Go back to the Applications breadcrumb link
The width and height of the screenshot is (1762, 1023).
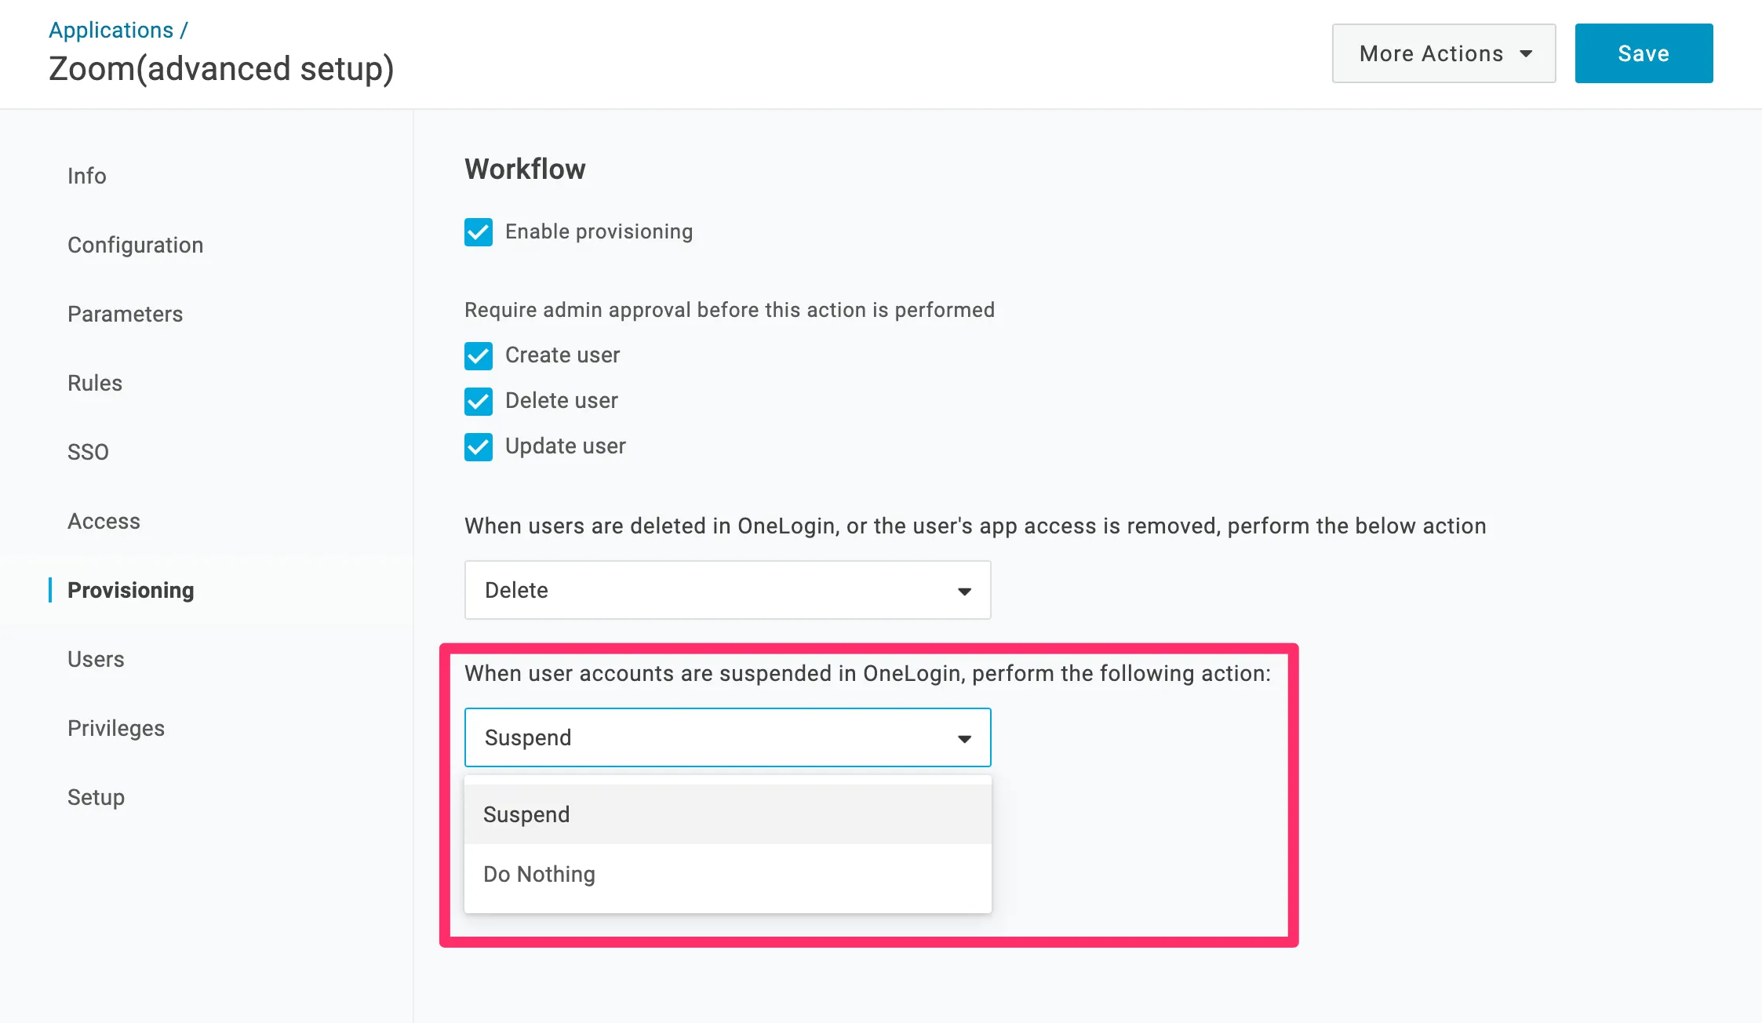pos(111,30)
